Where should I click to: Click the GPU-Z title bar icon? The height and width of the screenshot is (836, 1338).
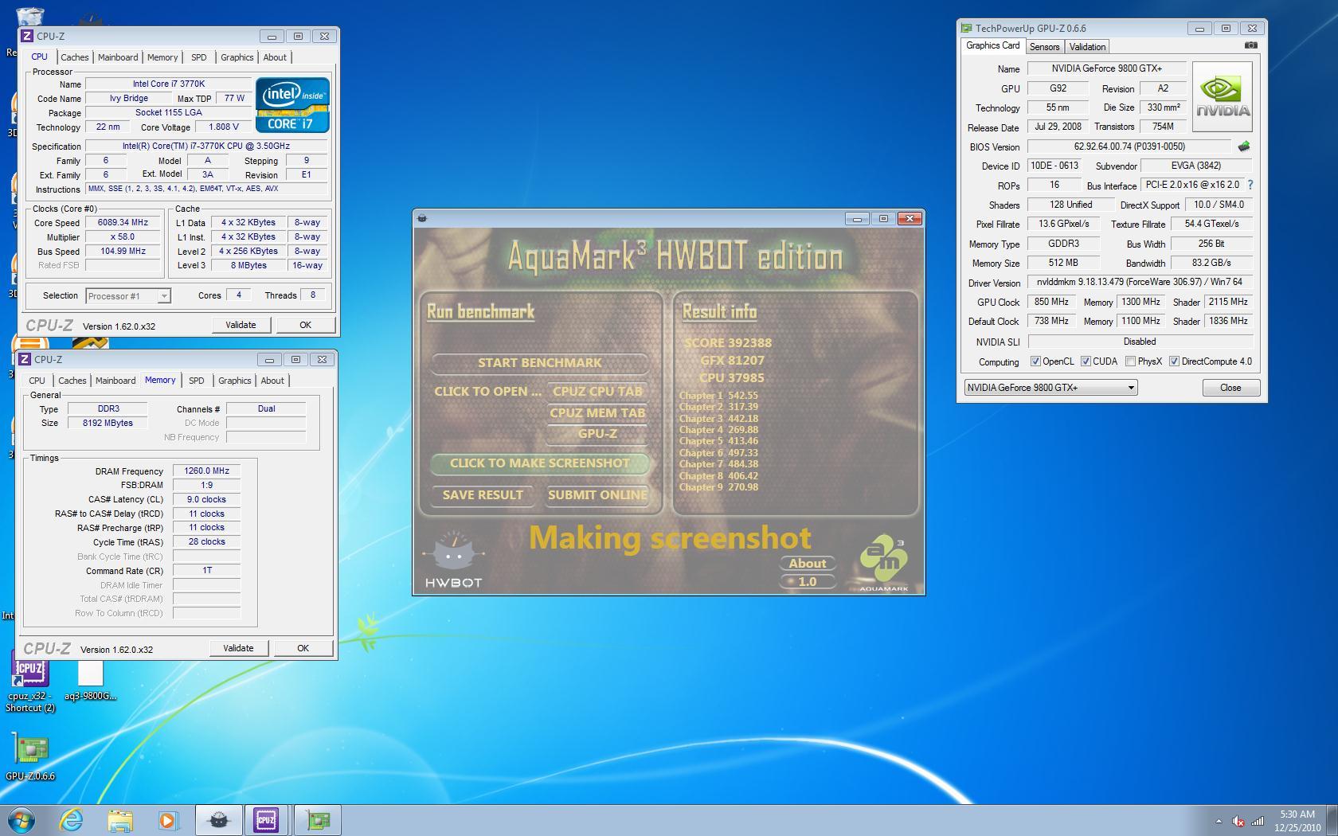[x=966, y=28]
